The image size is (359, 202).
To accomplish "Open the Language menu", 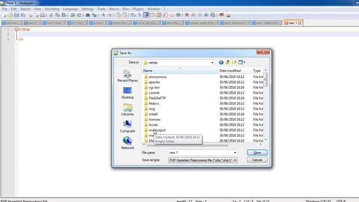I will click(70, 9).
